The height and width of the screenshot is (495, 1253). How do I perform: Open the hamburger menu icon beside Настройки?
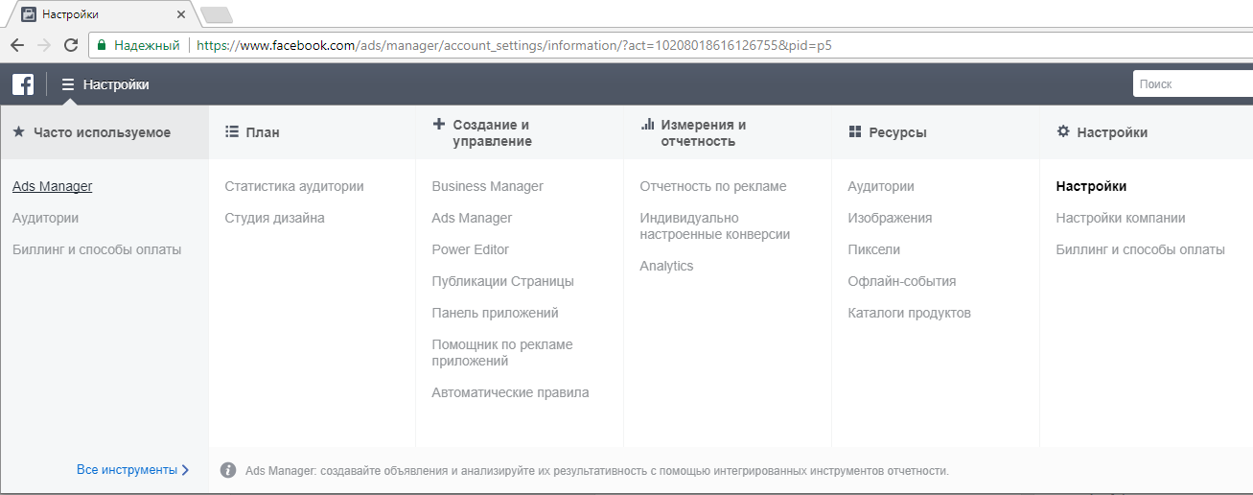68,84
